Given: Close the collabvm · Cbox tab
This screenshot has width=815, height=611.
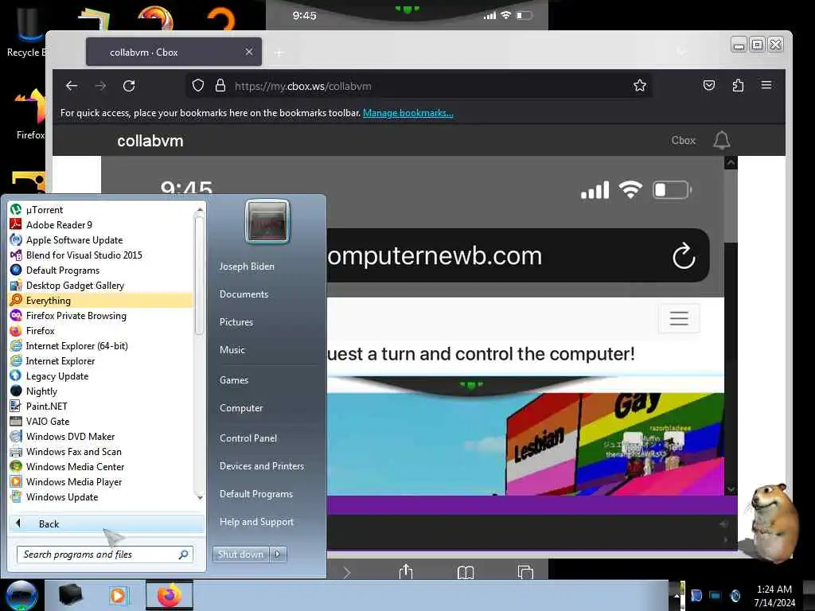Looking at the screenshot, I should click(249, 52).
